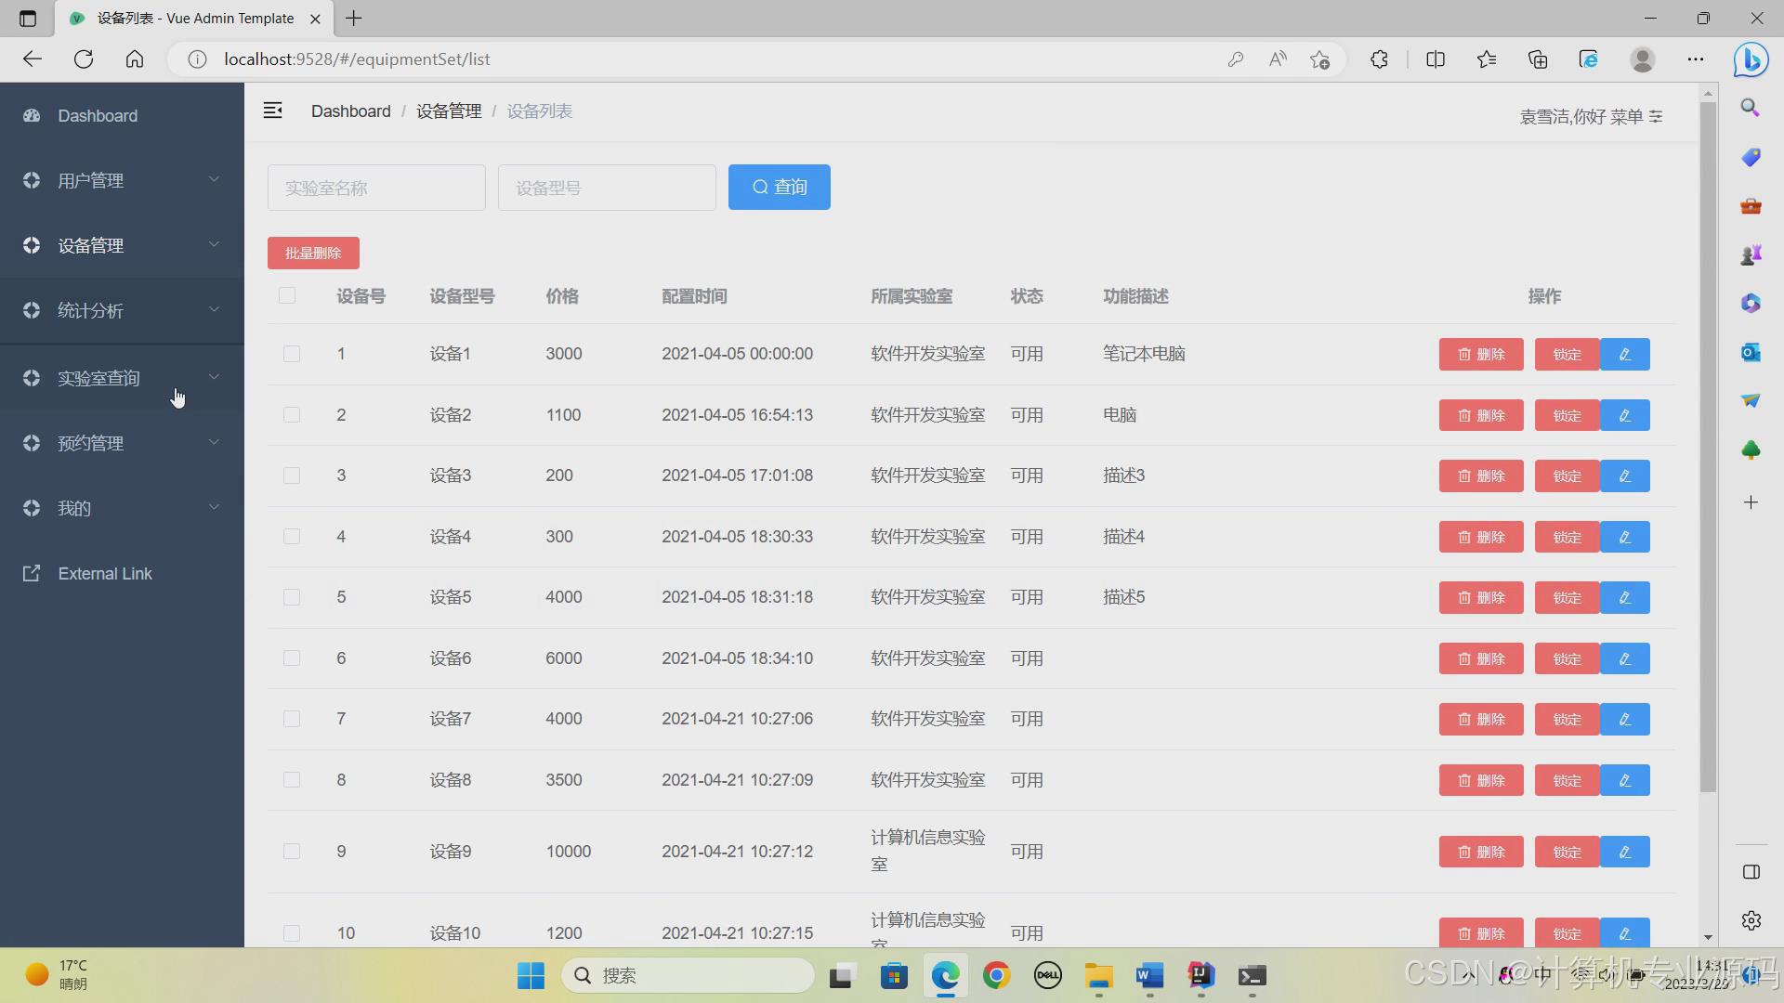This screenshot has width=1784, height=1003.
Task: Expand the 统计分析 sidebar menu
Action: tap(122, 310)
